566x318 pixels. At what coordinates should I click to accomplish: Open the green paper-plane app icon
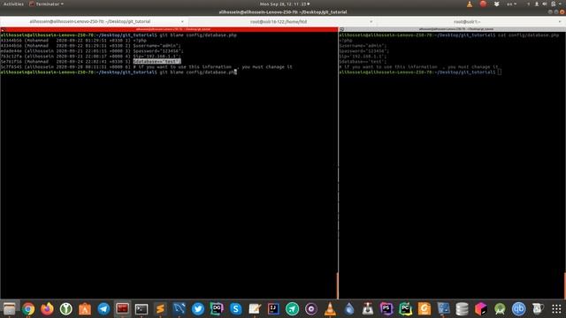tap(292, 309)
